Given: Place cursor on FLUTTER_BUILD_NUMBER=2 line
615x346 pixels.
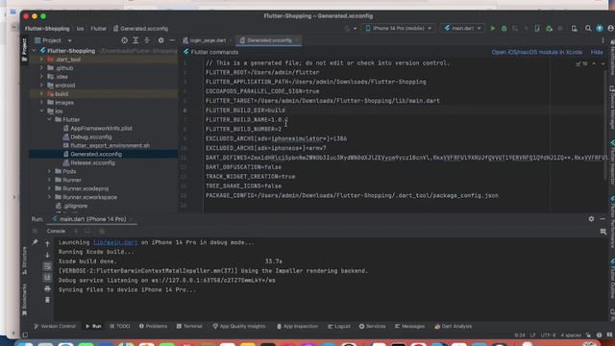Looking at the screenshot, I should tap(243, 129).
